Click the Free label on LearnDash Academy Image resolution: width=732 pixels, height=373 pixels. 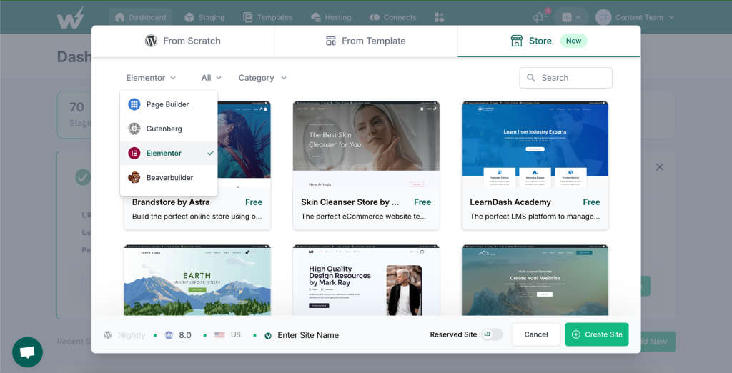pyautogui.click(x=591, y=202)
